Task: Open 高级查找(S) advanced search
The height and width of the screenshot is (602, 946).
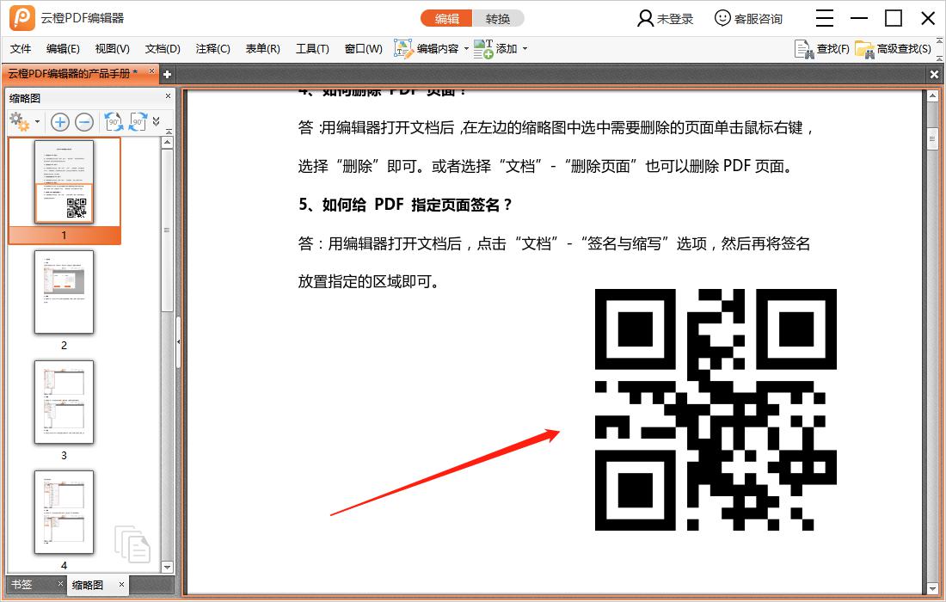Action: pos(894,49)
